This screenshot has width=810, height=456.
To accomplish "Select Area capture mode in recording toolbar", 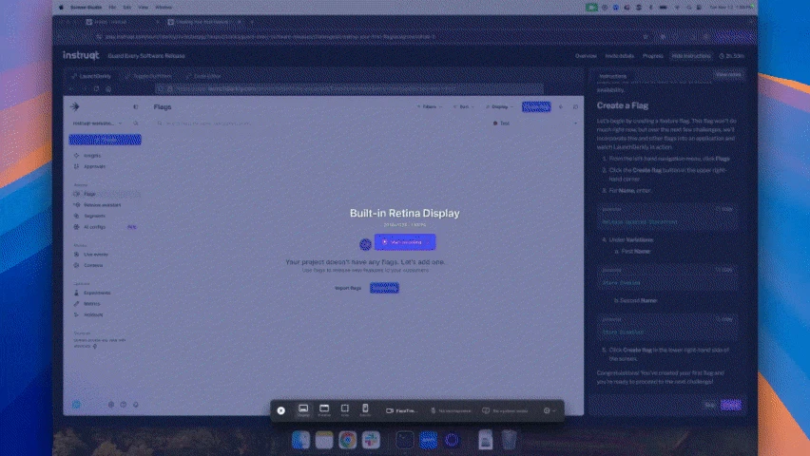I will coord(344,410).
